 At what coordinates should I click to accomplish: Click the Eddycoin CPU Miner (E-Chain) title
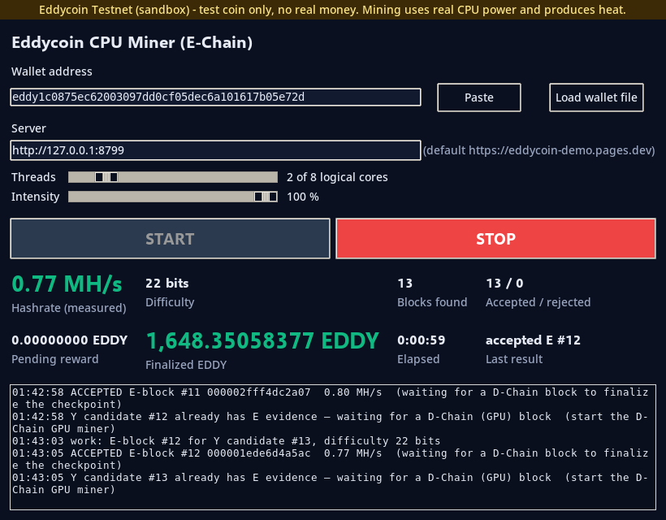132,42
